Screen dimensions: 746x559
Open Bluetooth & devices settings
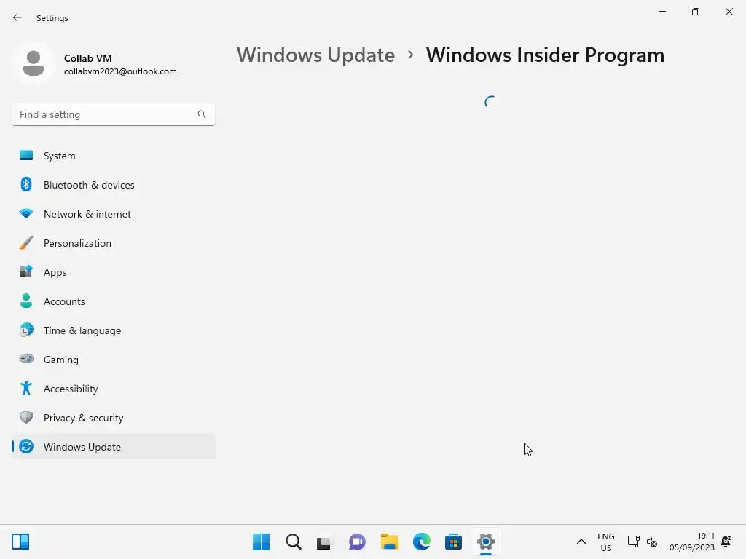[113, 185]
